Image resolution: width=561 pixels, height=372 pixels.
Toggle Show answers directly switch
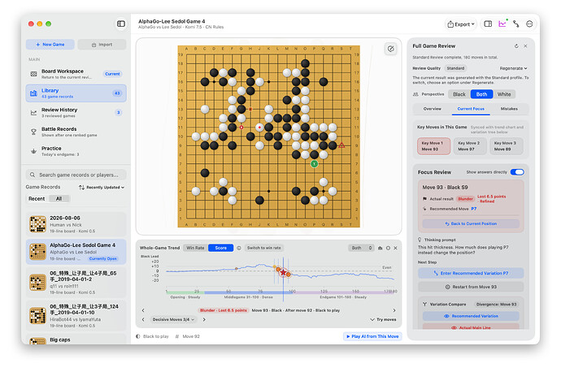click(517, 172)
